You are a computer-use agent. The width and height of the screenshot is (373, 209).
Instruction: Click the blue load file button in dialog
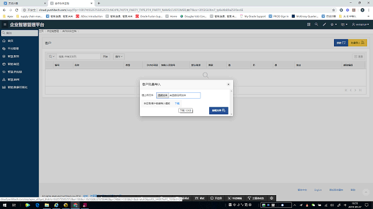coord(219,111)
